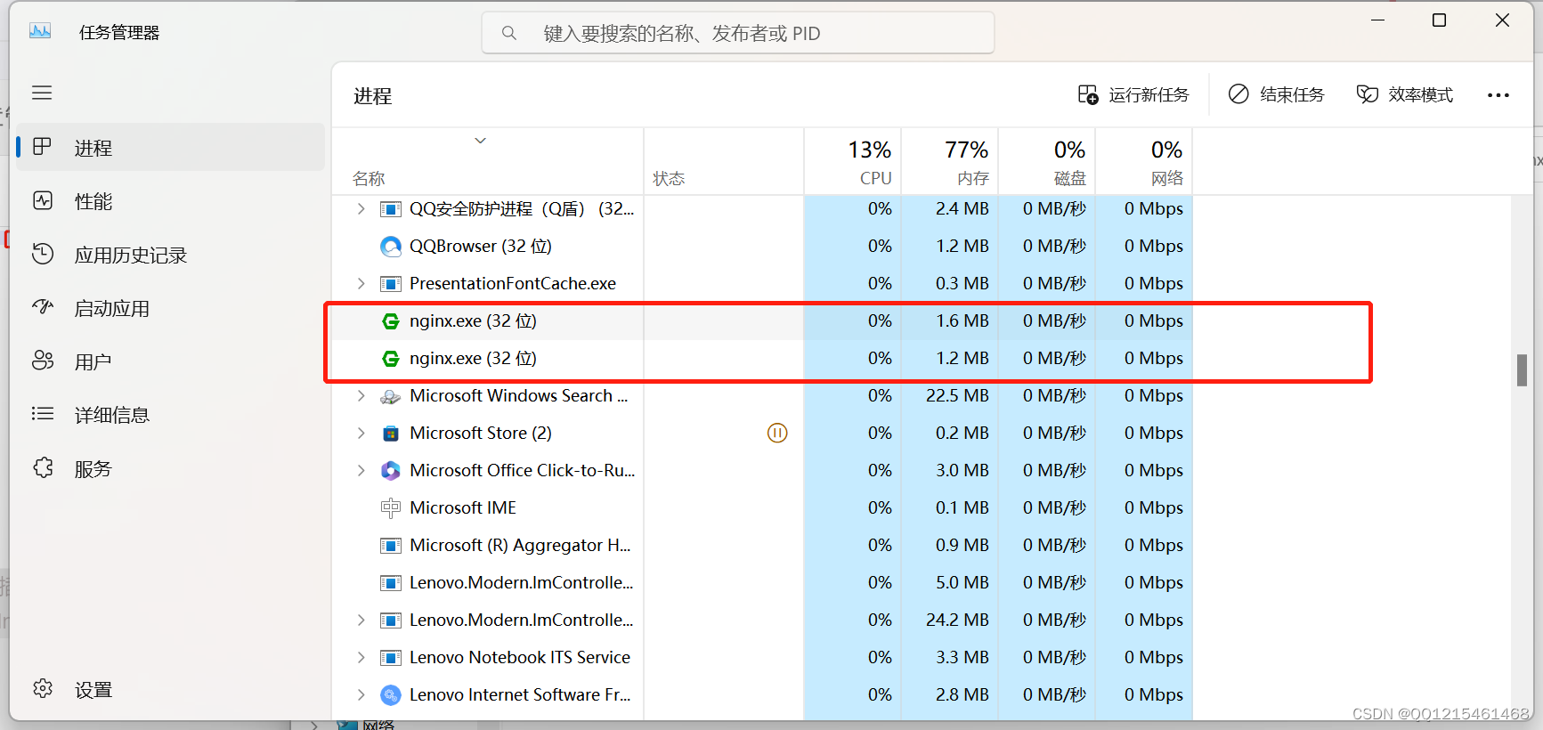Sort by the 内存 column header
This screenshot has width=1543, height=730.
tap(950, 161)
